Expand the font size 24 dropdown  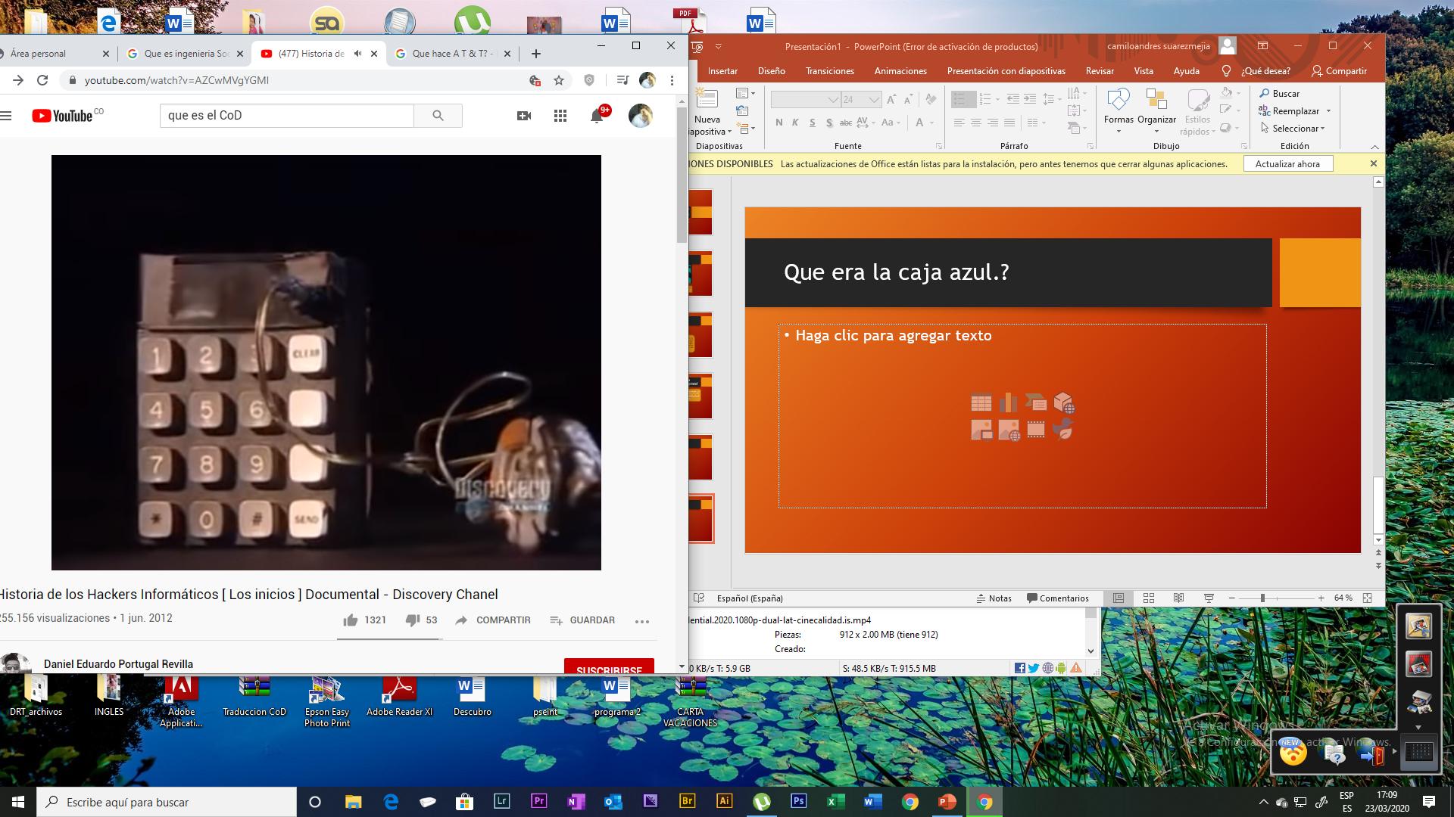(x=874, y=99)
